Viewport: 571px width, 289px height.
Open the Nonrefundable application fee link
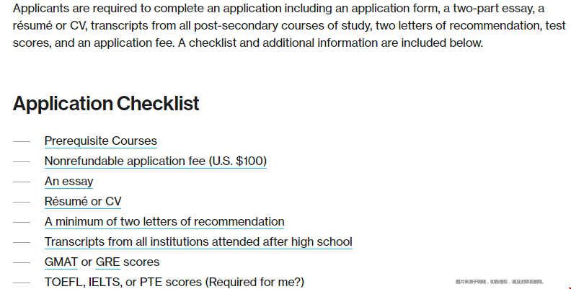coord(156,161)
